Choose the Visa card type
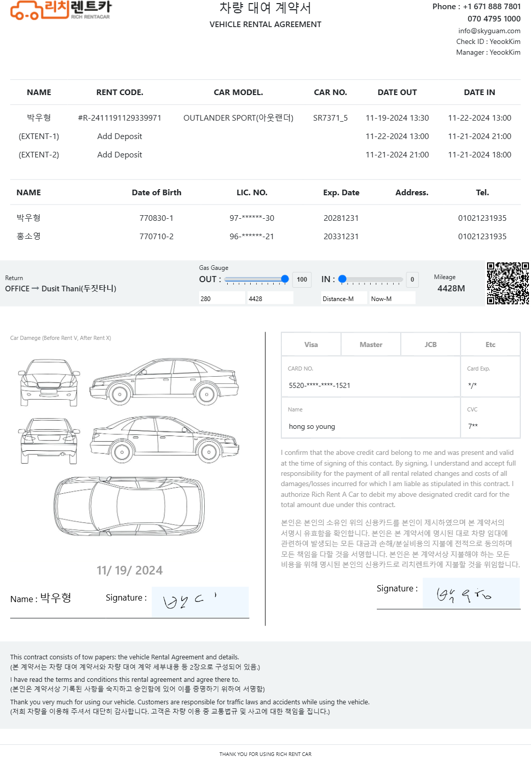Screen dimensions: 531x758 [x=311, y=344]
